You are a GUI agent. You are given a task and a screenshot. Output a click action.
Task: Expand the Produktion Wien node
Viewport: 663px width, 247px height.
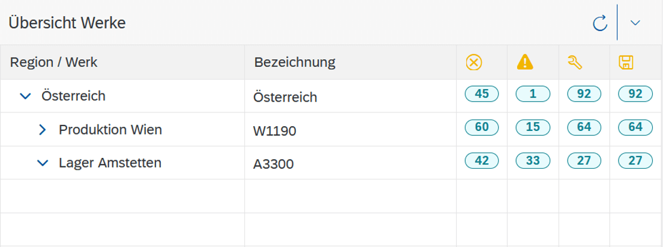point(42,130)
